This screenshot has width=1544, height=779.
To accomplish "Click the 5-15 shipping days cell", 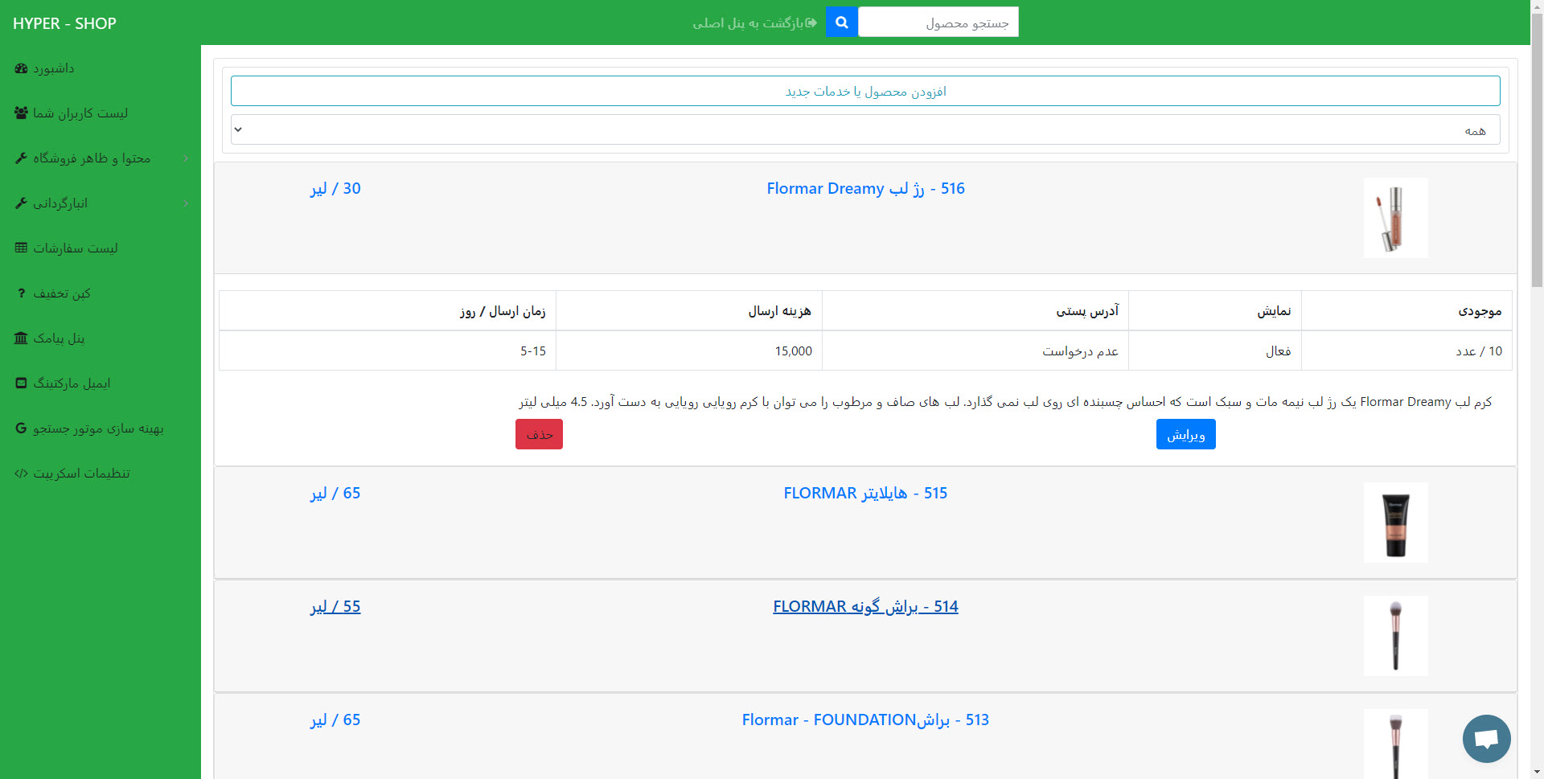I will coord(388,351).
